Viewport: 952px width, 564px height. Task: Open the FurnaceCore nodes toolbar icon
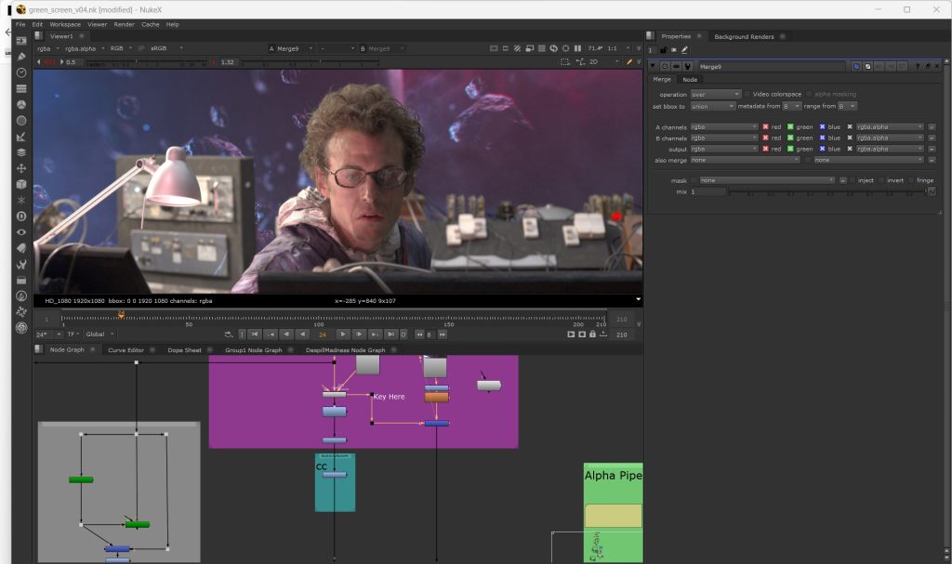(x=21, y=295)
